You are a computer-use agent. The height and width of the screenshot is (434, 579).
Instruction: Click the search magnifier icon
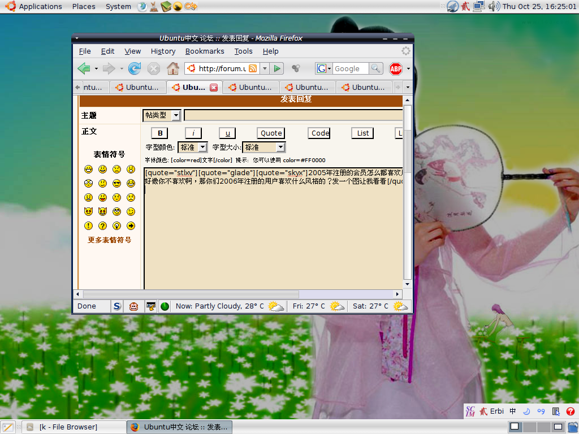click(x=375, y=68)
